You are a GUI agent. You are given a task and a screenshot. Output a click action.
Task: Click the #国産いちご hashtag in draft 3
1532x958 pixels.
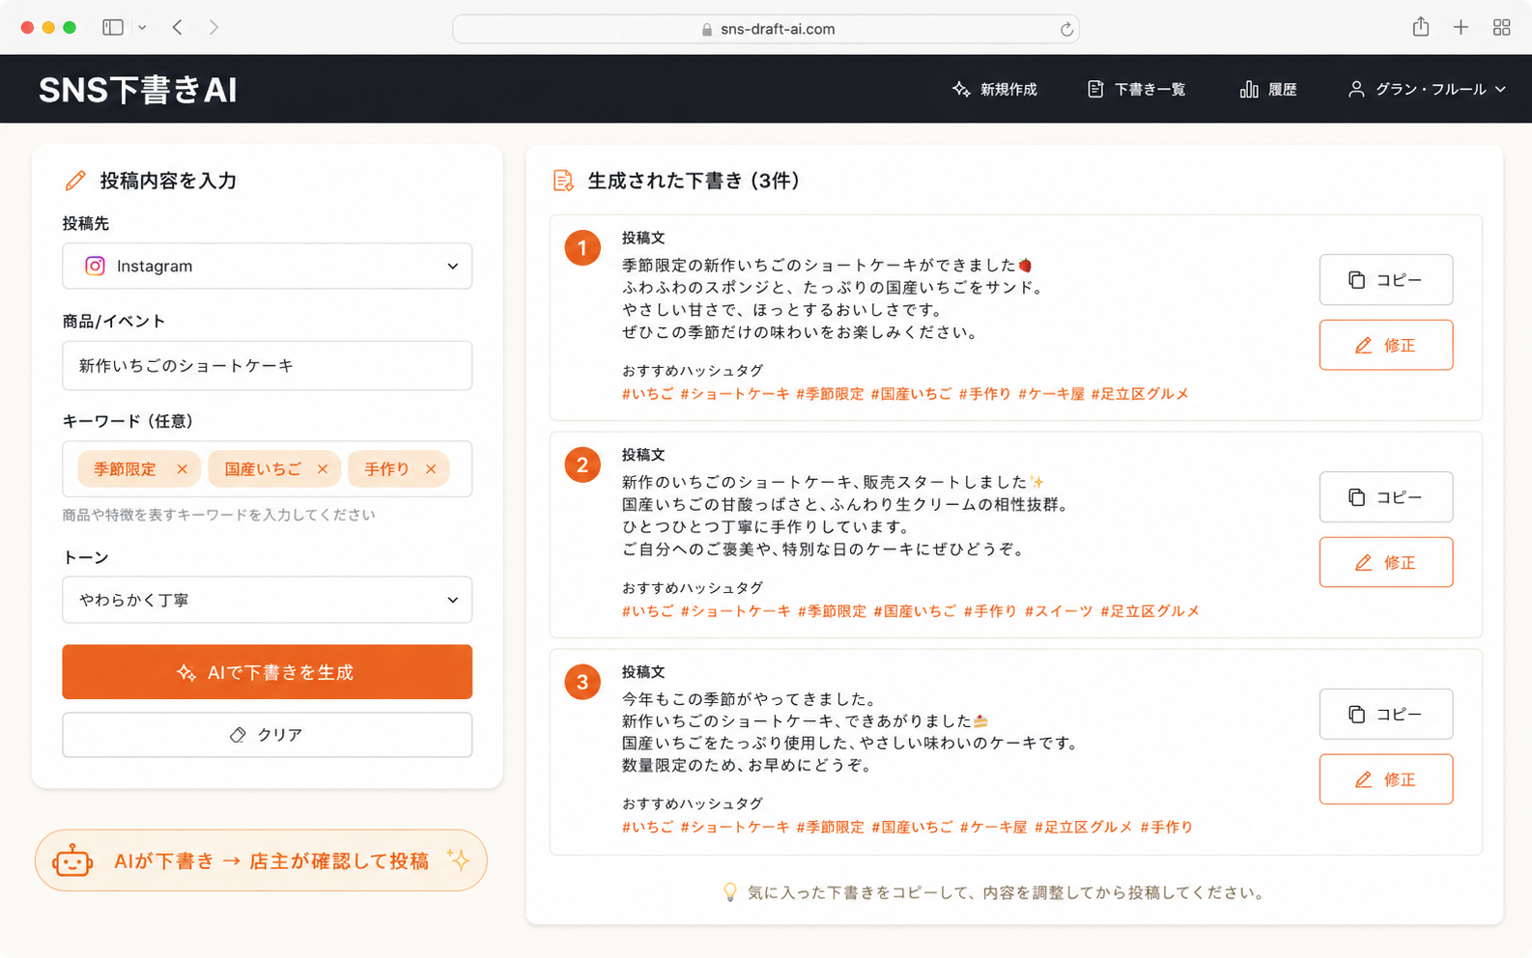pyautogui.click(x=912, y=828)
